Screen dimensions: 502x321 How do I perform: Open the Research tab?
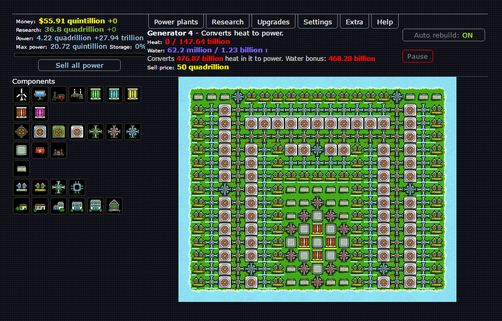coord(228,22)
